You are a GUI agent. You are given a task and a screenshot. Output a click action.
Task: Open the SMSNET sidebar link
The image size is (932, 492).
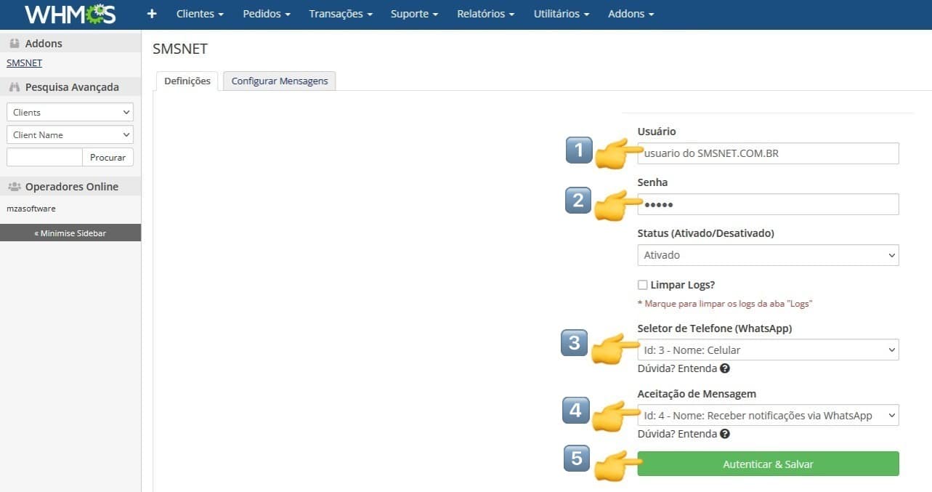point(24,62)
